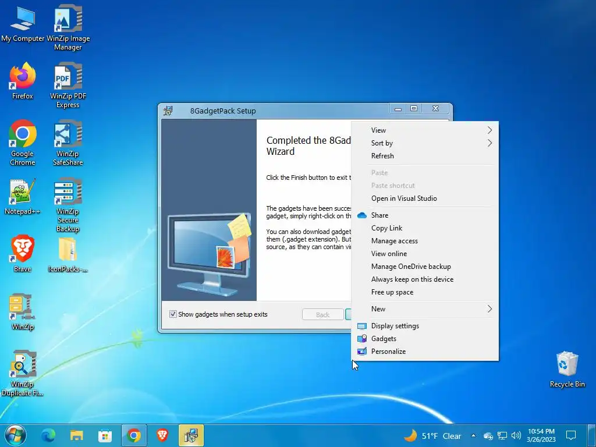
Task: Select the WinZip Secure Backup icon
Action: [68, 205]
